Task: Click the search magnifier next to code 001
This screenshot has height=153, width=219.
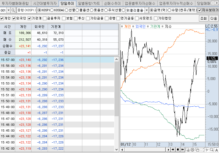Action: click(13, 10)
